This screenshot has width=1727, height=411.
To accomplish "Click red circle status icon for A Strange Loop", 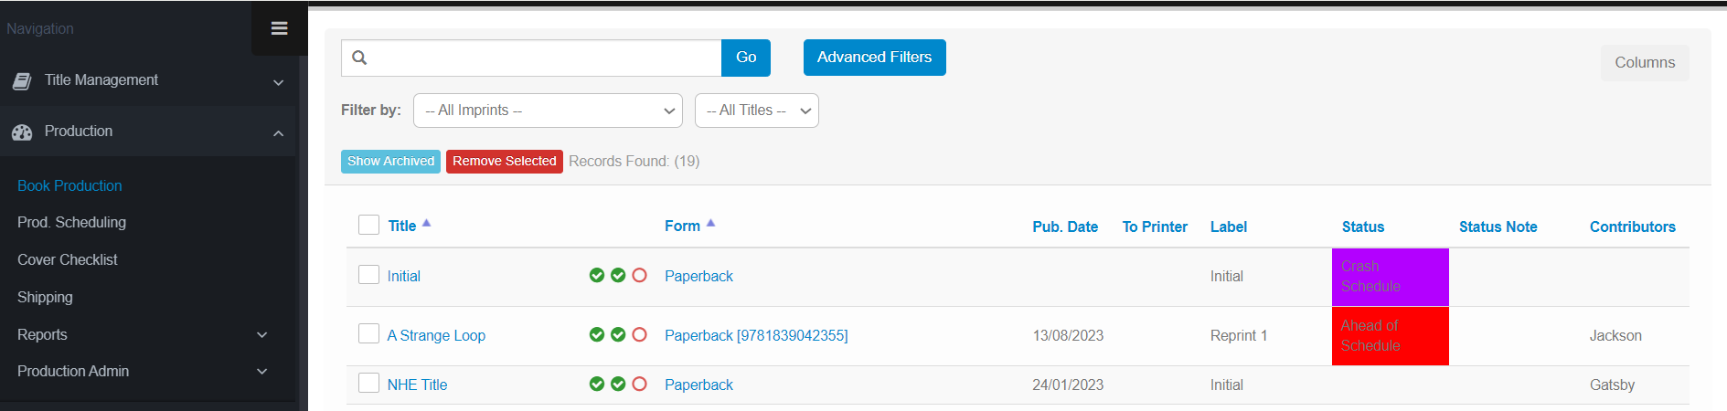I will coord(640,334).
